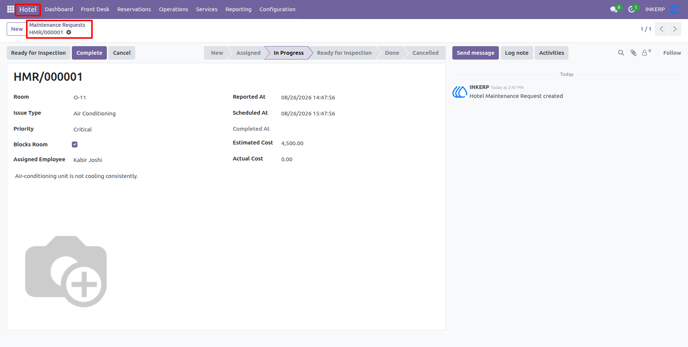
Task: Open the Reservations menu
Action: click(x=134, y=9)
